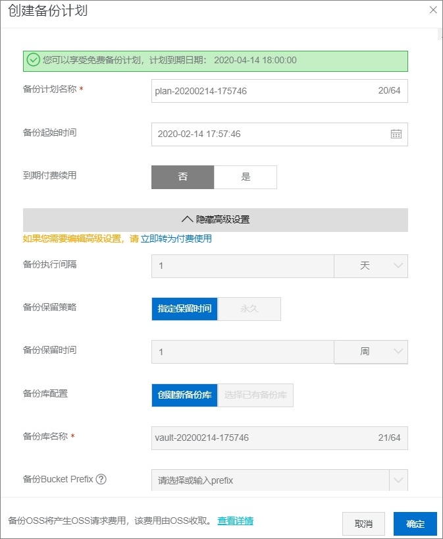The height and width of the screenshot is (539, 443).
Task: Open the 查看详情 link
Action: tap(235, 521)
